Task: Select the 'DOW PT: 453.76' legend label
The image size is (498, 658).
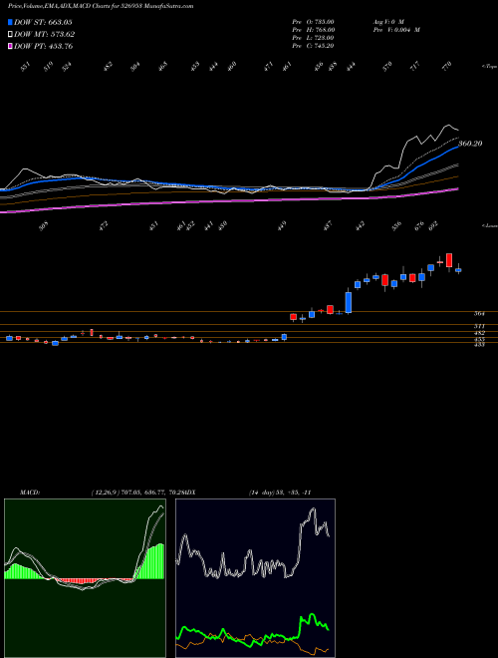Action: coord(43,46)
